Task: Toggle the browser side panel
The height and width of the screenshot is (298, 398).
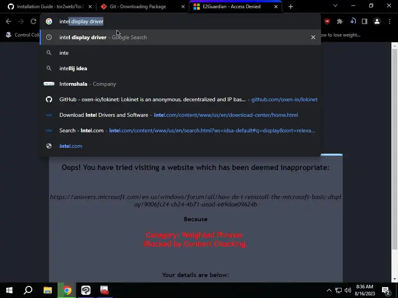Action: point(365,22)
